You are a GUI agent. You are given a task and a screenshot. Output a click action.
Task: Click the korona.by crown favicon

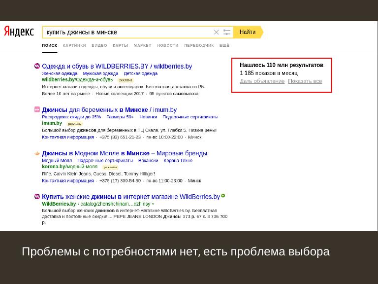37,153
